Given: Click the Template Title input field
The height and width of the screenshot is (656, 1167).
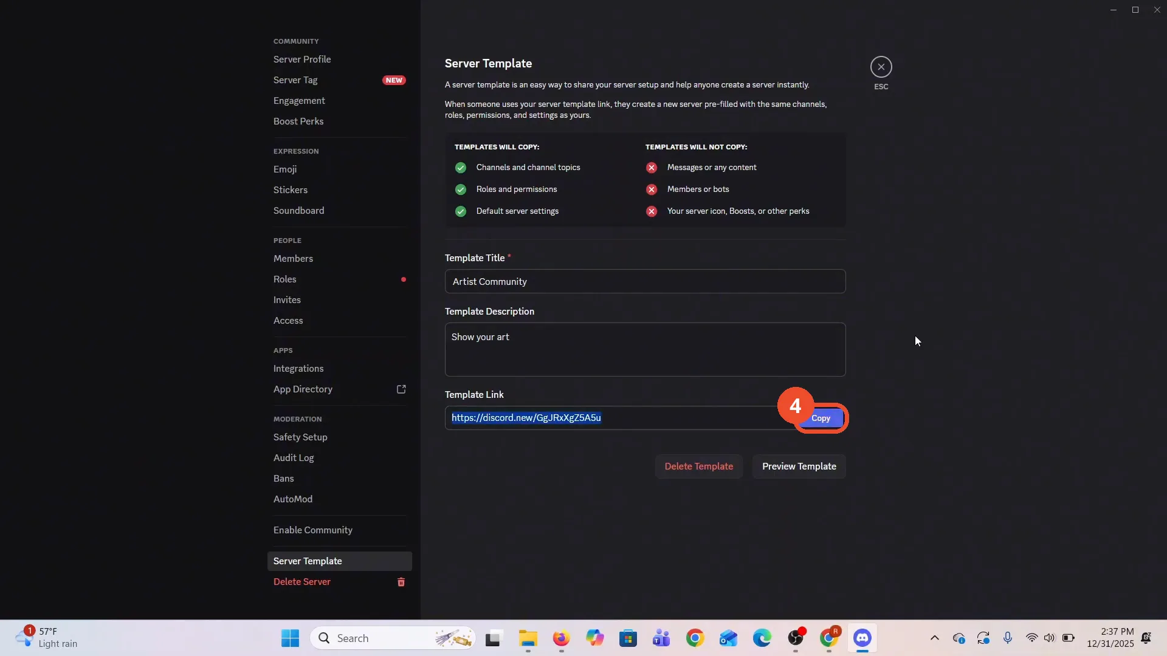Looking at the screenshot, I should click(x=645, y=281).
